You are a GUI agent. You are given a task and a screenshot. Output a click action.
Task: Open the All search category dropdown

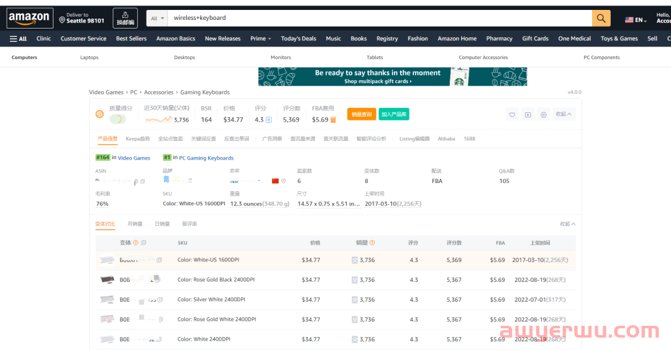pyautogui.click(x=157, y=19)
